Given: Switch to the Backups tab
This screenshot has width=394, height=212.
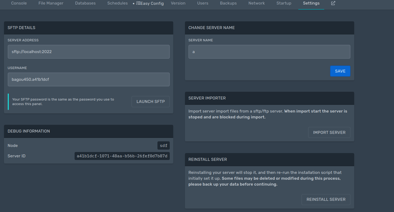Looking at the screenshot, I should click(x=228, y=3).
